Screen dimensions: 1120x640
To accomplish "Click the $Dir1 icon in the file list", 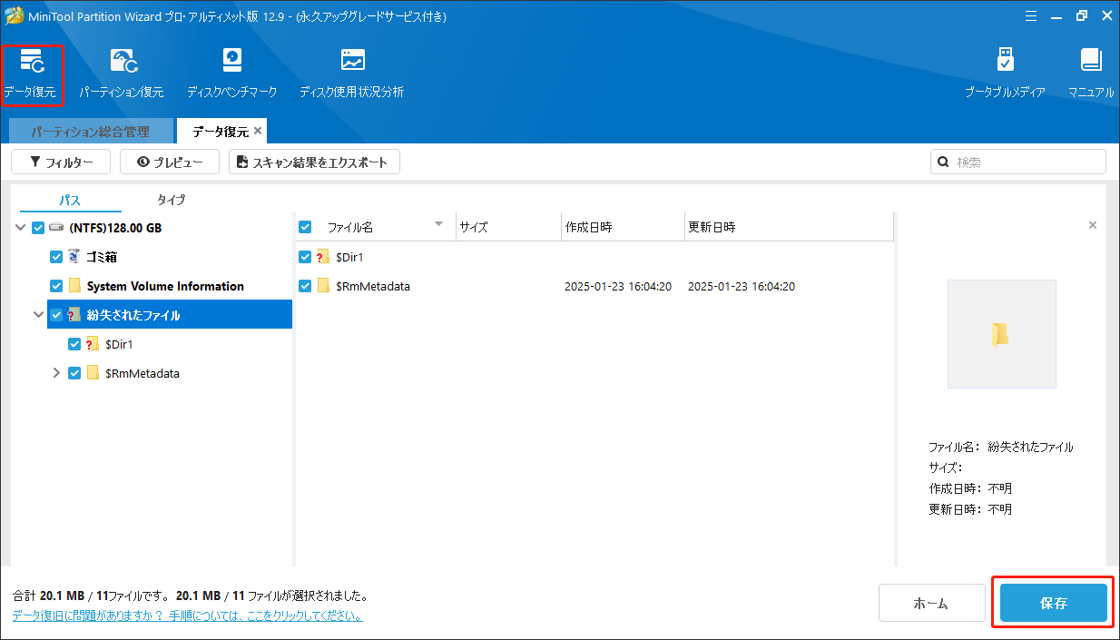I will (x=324, y=257).
